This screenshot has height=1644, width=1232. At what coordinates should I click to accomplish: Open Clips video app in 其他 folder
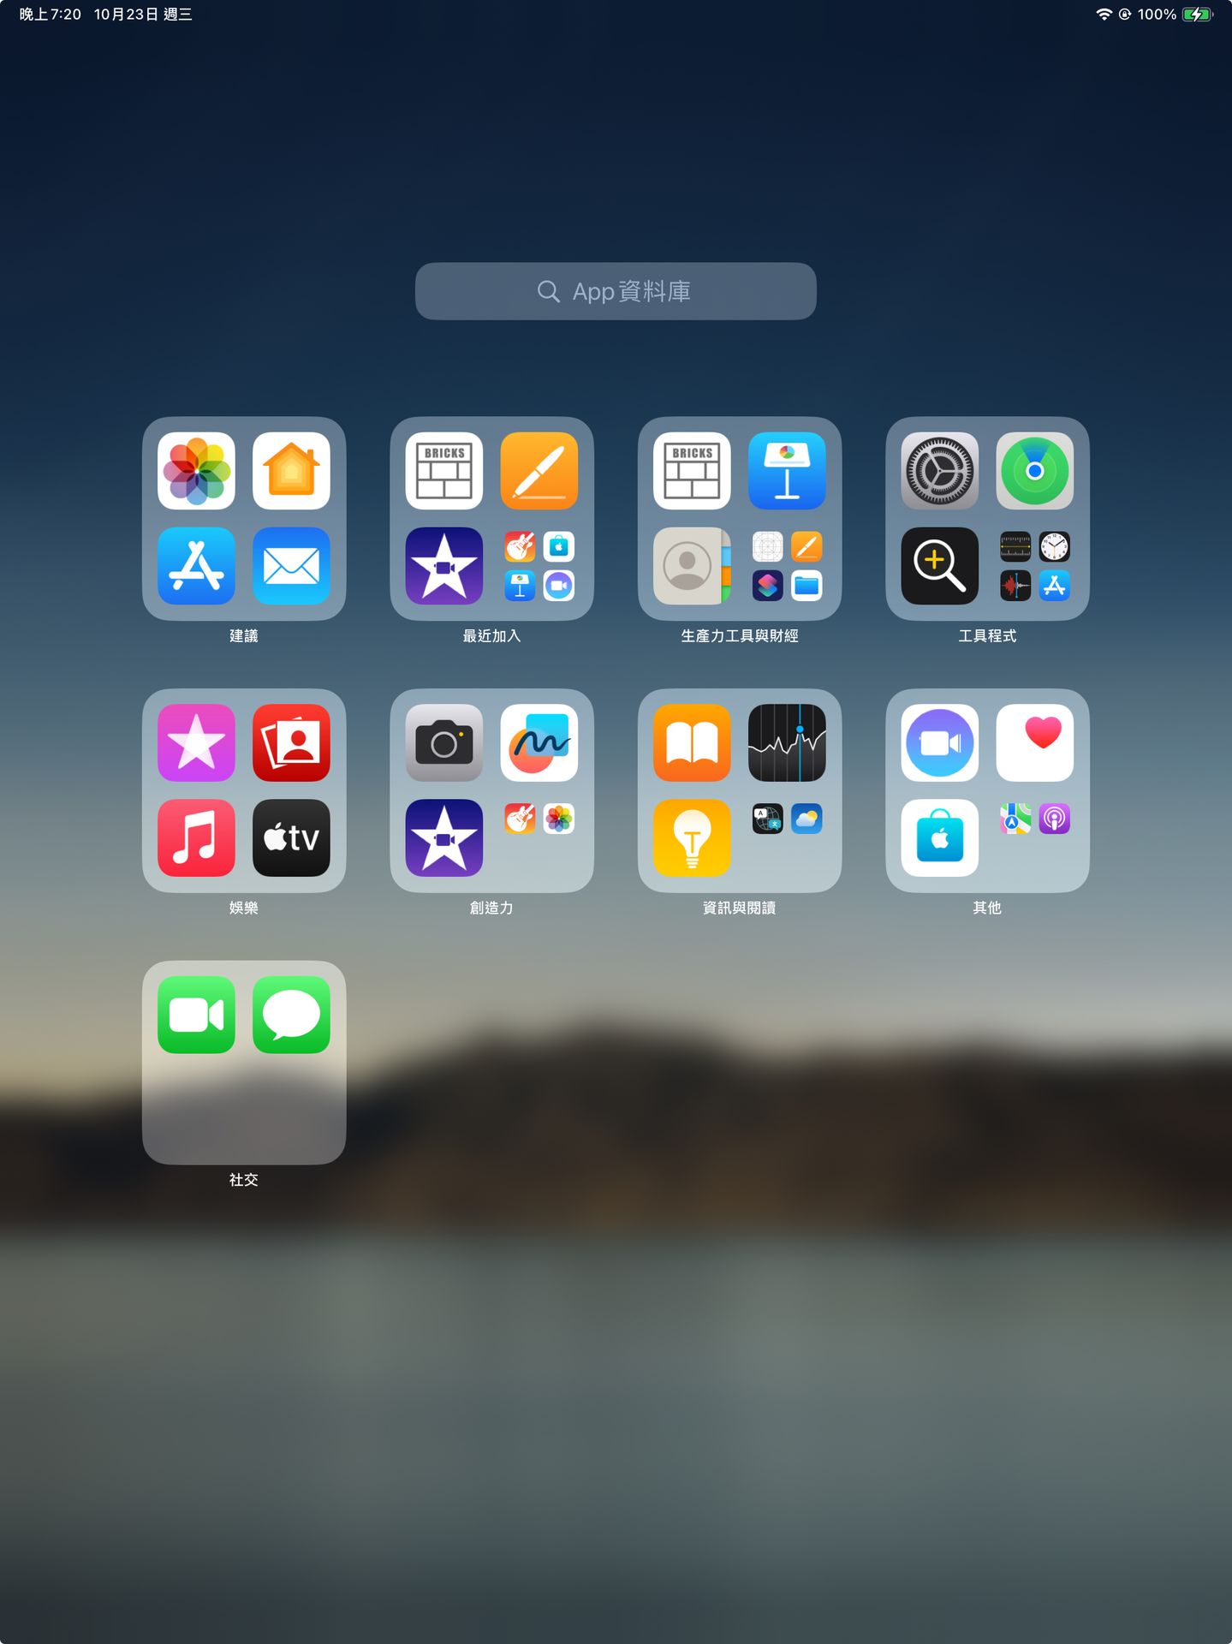coord(940,743)
